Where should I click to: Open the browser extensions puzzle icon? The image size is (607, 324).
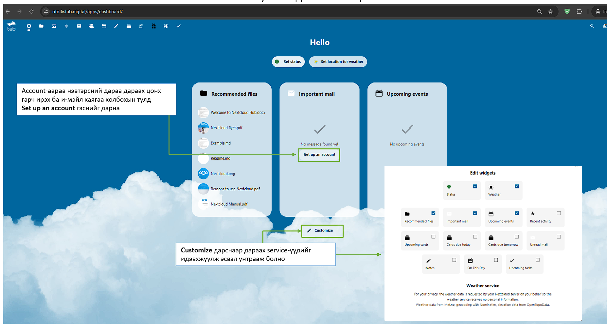click(579, 11)
